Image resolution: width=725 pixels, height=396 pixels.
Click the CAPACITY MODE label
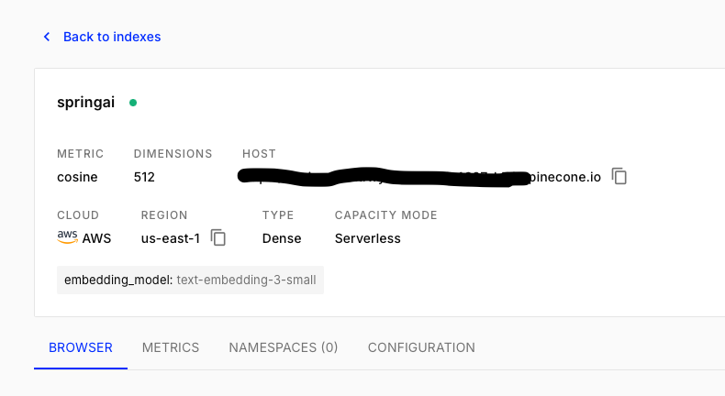pyautogui.click(x=386, y=215)
